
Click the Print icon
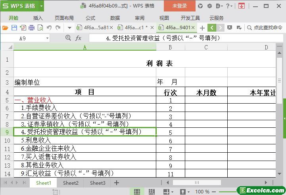tap(32, 28)
